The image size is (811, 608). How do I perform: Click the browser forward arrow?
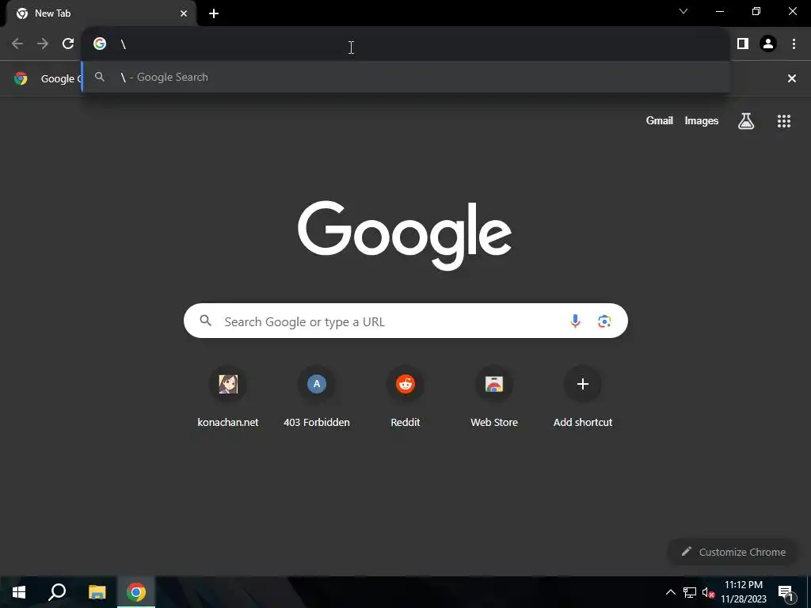(x=43, y=44)
